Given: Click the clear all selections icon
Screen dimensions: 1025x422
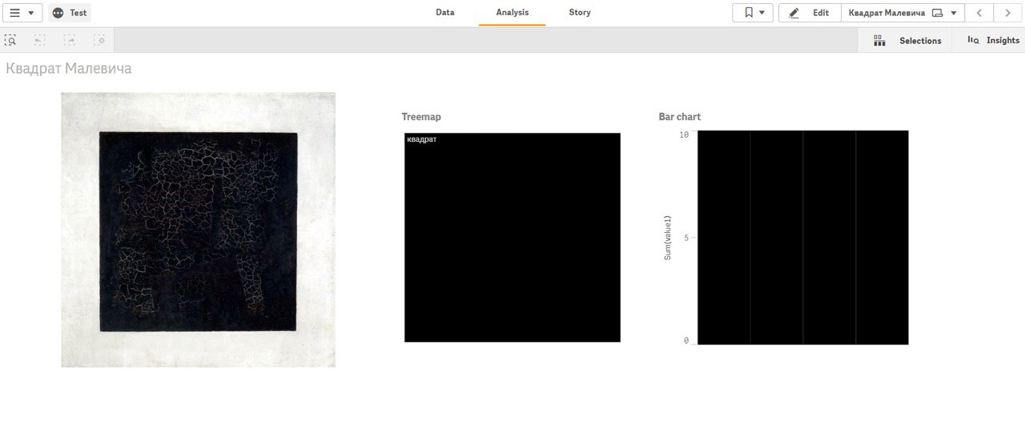Looking at the screenshot, I should tap(99, 40).
